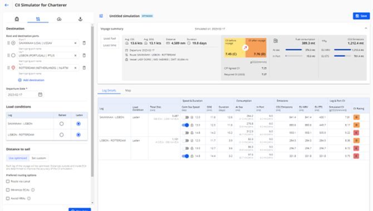
Task: Select Laden for Savannah - Lisbon leg
Action: coord(78,124)
